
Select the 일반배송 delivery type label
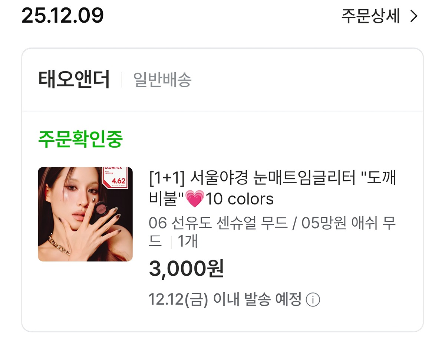click(162, 79)
